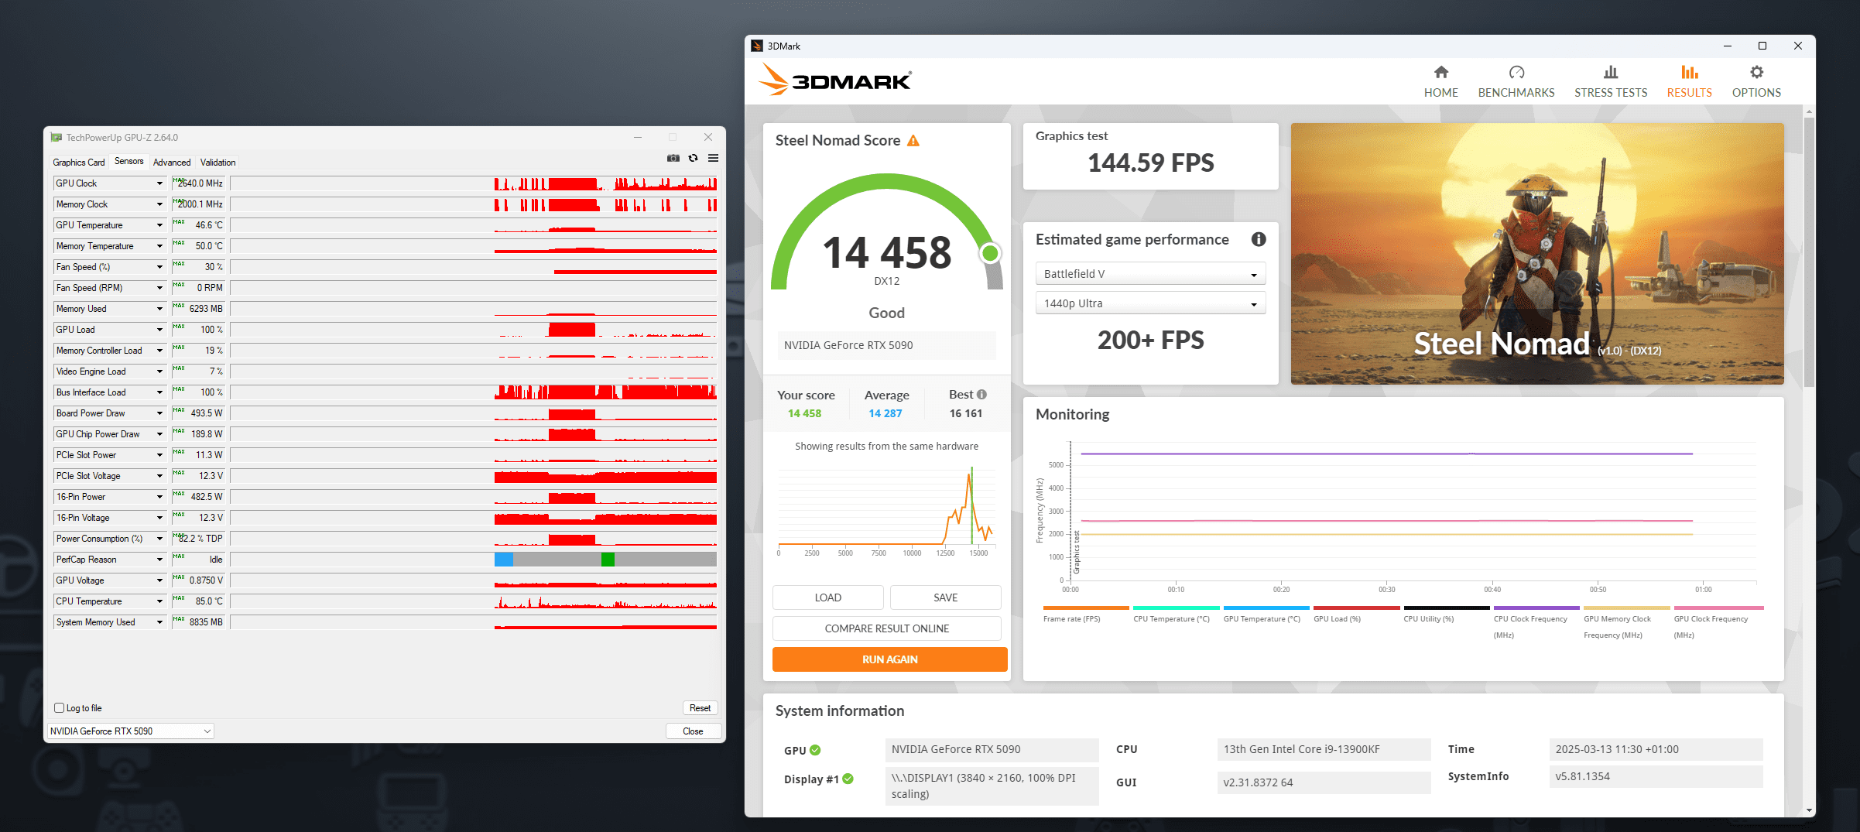The width and height of the screenshot is (1860, 832).
Task: Click the '144.59 FPS' graphics test result
Action: tap(1151, 163)
